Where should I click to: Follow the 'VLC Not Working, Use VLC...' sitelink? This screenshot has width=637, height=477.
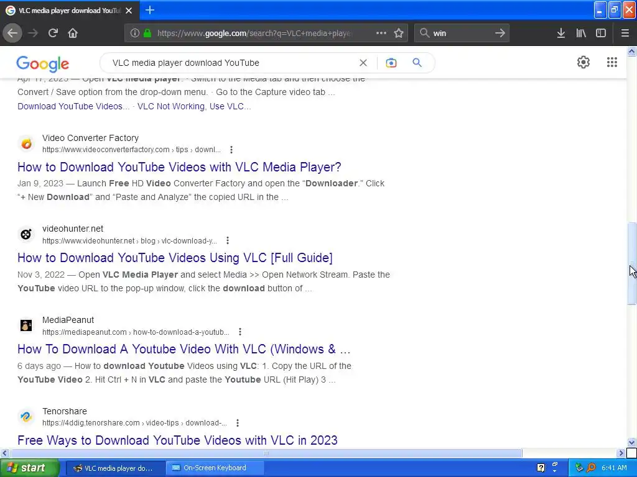[x=194, y=106]
